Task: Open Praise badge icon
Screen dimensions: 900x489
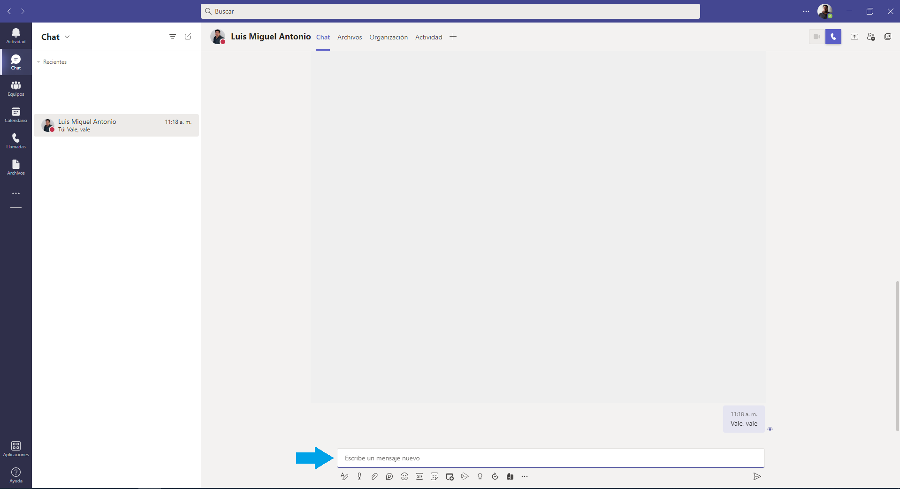Action: tap(480, 476)
